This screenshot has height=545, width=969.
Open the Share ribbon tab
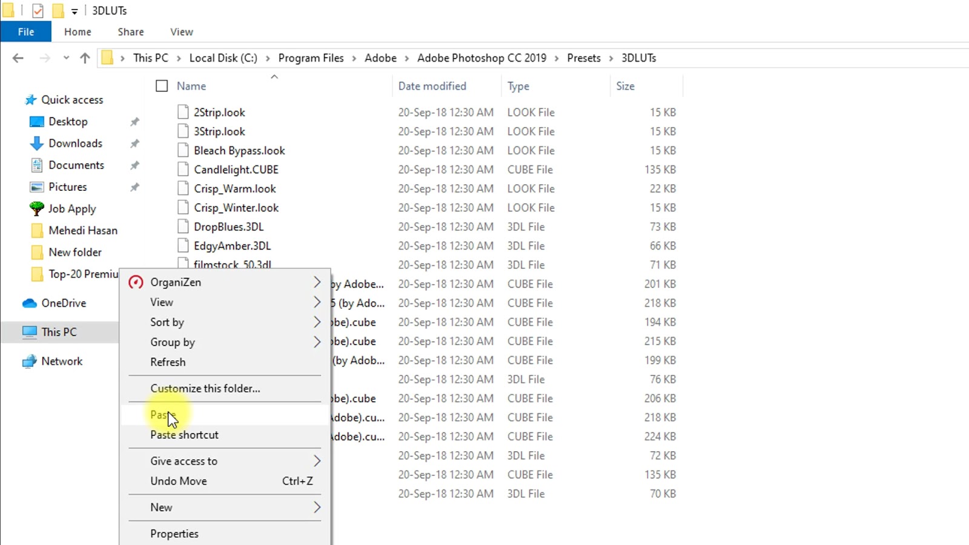[x=131, y=31]
